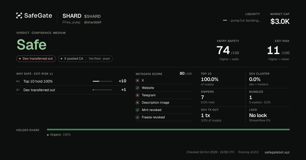Click the 3.5% of supply text

(211, 120)
